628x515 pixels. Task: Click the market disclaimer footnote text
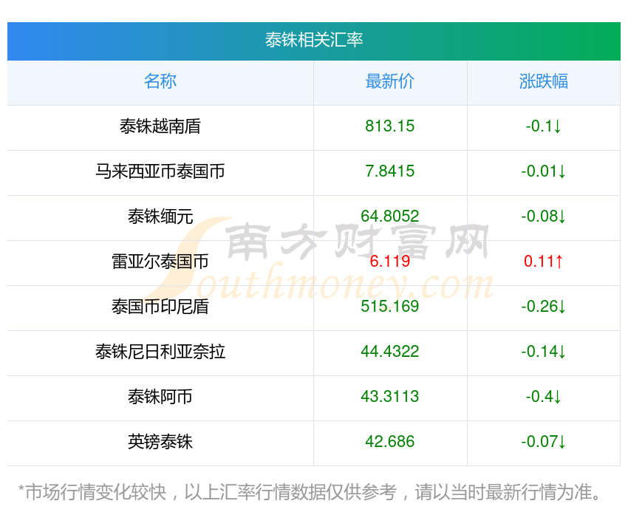313,492
